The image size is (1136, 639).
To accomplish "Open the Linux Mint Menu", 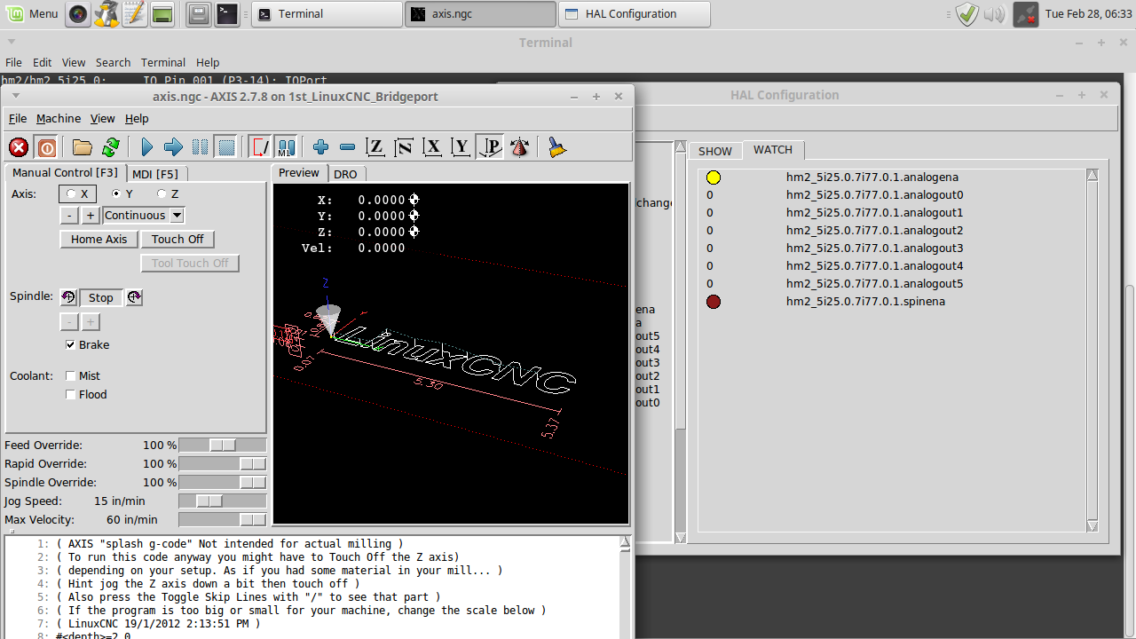I will [33, 13].
